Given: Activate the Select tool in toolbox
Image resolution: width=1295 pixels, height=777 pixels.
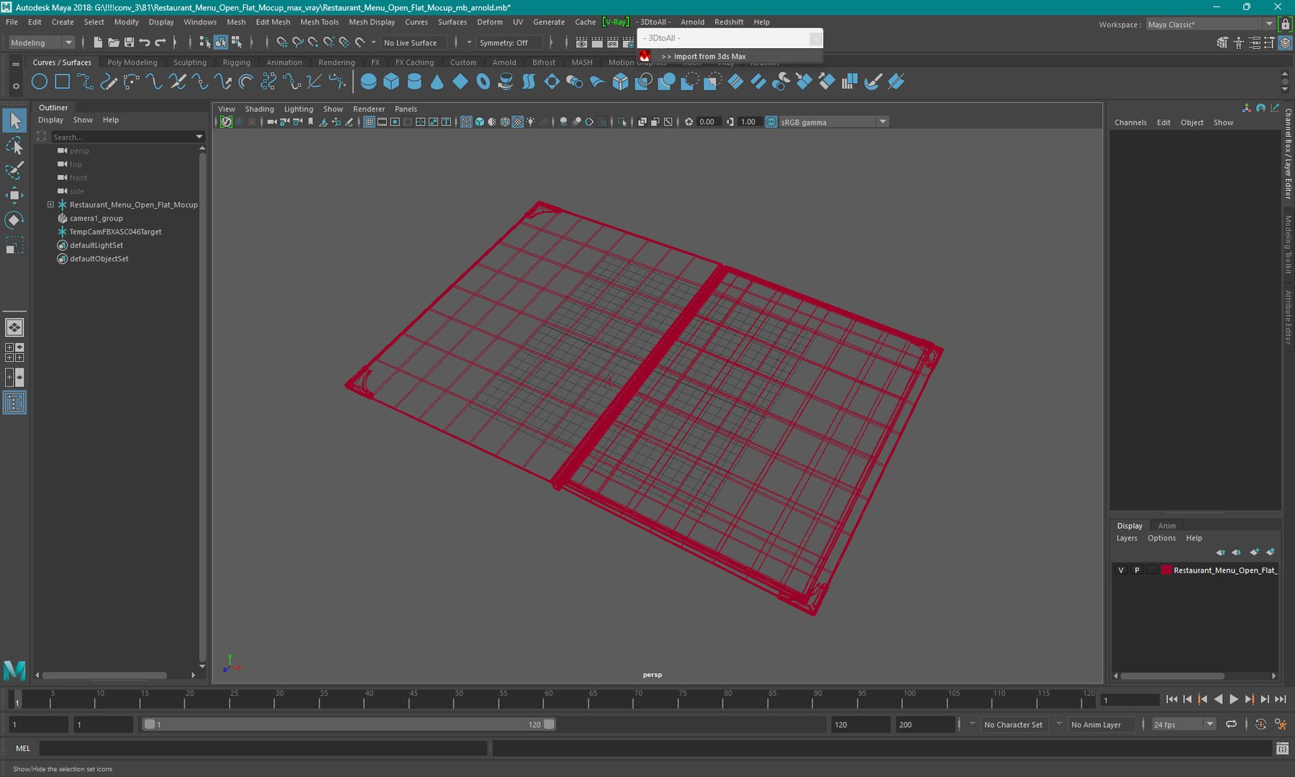Looking at the screenshot, I should [14, 120].
